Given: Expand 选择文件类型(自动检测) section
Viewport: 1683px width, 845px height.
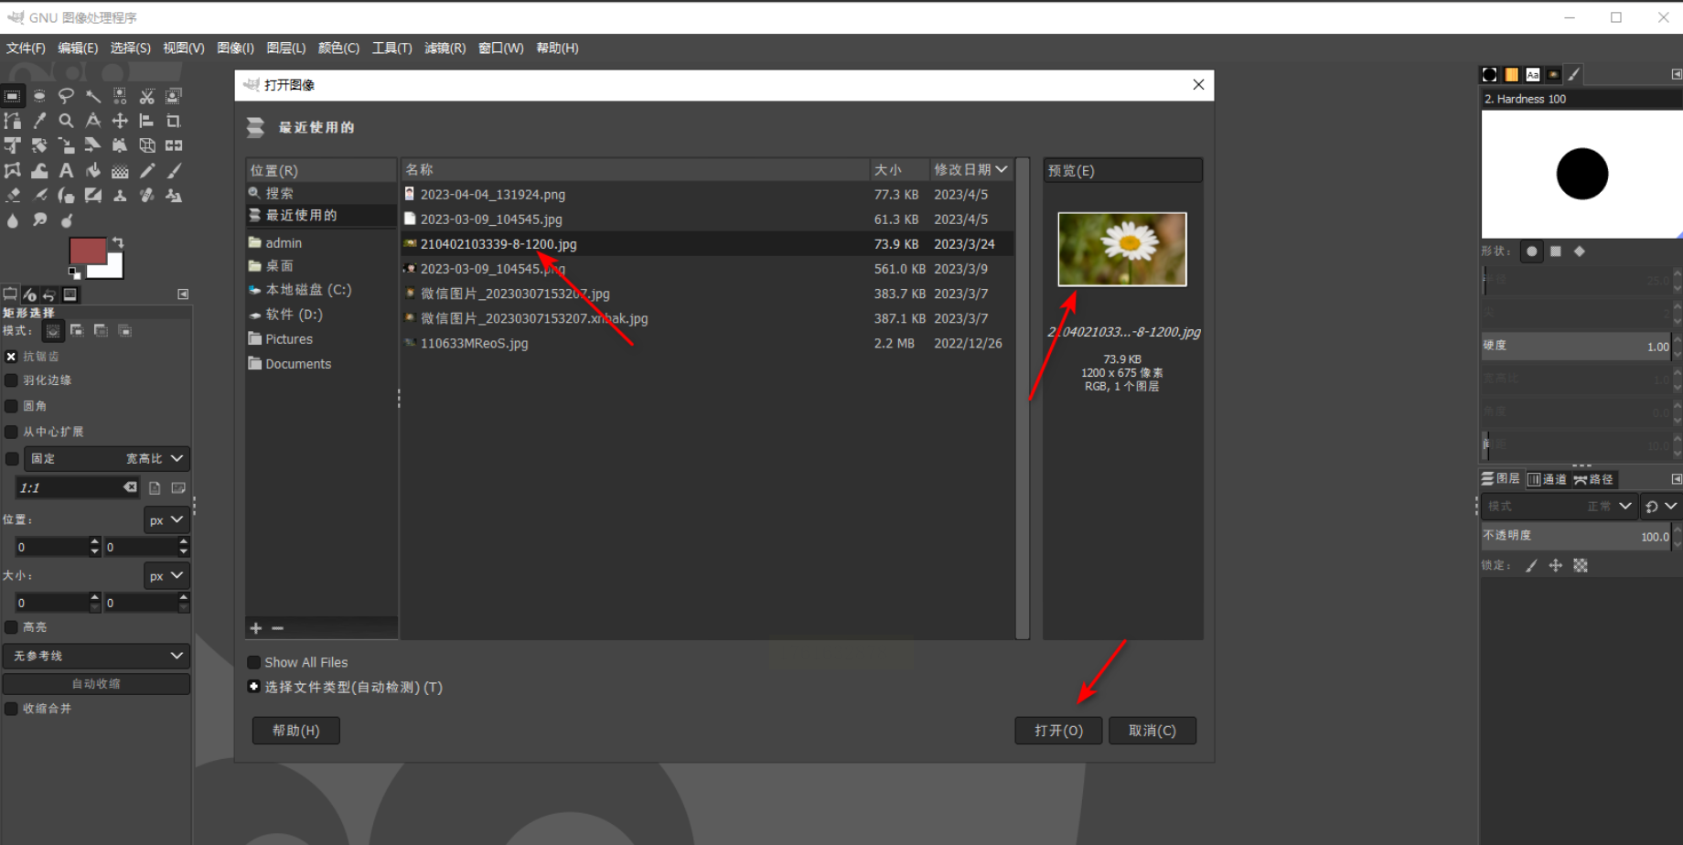Looking at the screenshot, I should click(254, 687).
